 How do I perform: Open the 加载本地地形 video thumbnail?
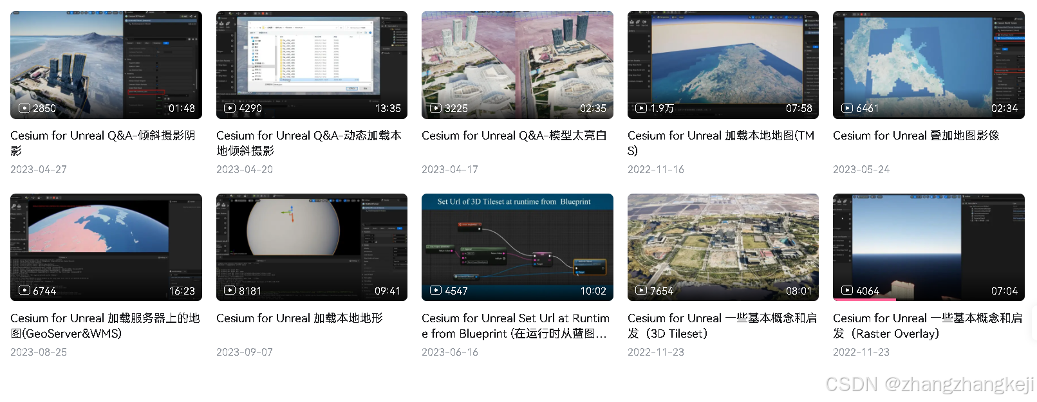(x=312, y=247)
